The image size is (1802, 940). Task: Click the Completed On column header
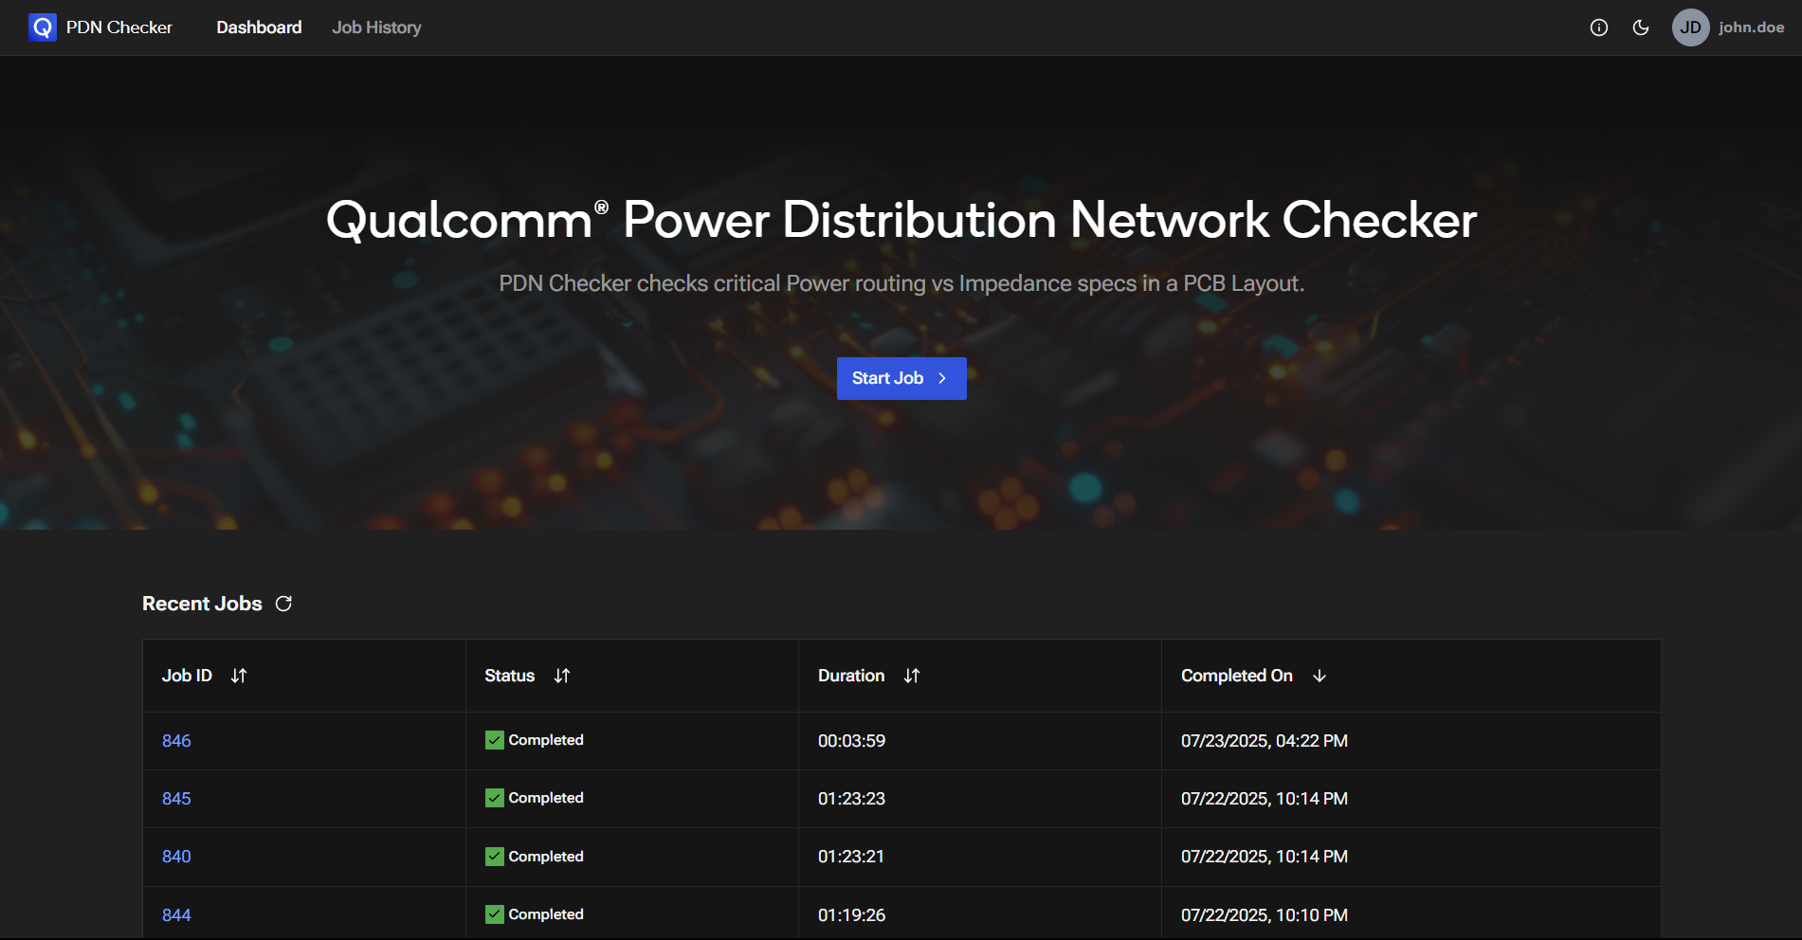pos(1236,676)
